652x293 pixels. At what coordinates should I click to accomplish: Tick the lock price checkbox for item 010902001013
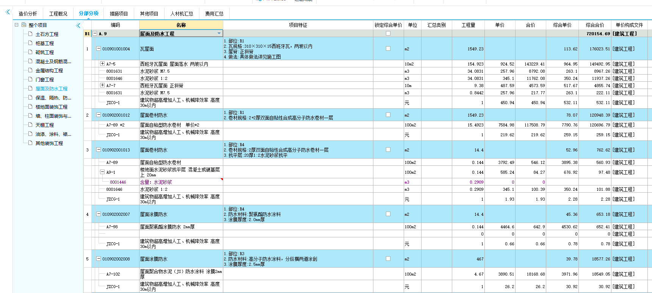(x=388, y=150)
